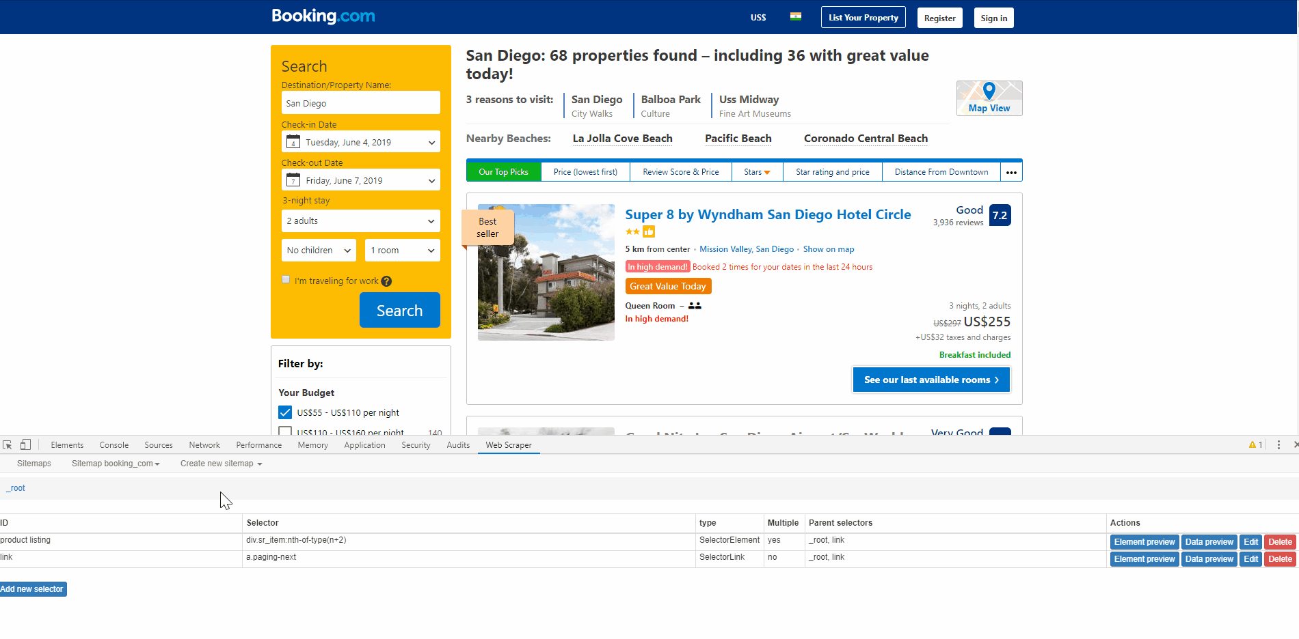Edit the link selector row
This screenshot has width=1299, height=639.
(x=1251, y=559)
